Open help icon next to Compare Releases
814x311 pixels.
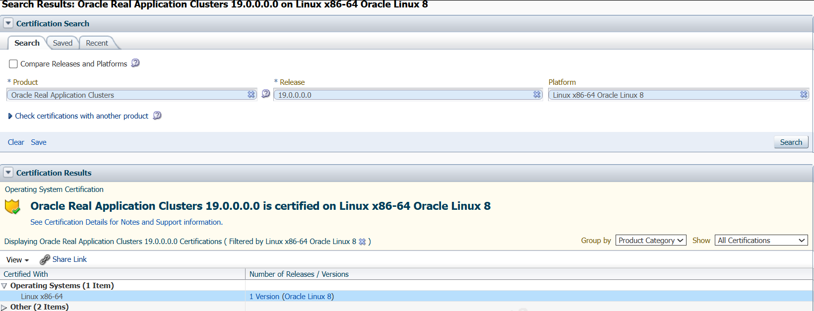pos(135,63)
